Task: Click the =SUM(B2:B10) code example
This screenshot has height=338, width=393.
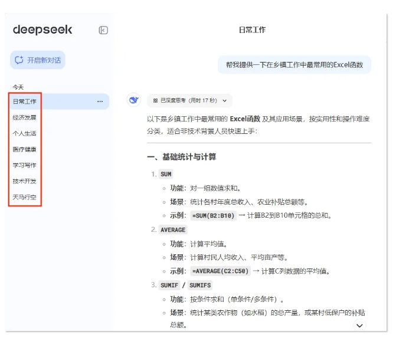Action: pyautogui.click(x=214, y=215)
